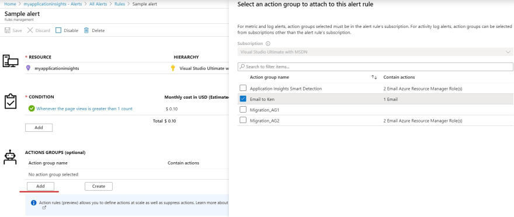Screen dimensions: 514x217
Task: Open Rules breadcrumb
Action: coord(120,4)
